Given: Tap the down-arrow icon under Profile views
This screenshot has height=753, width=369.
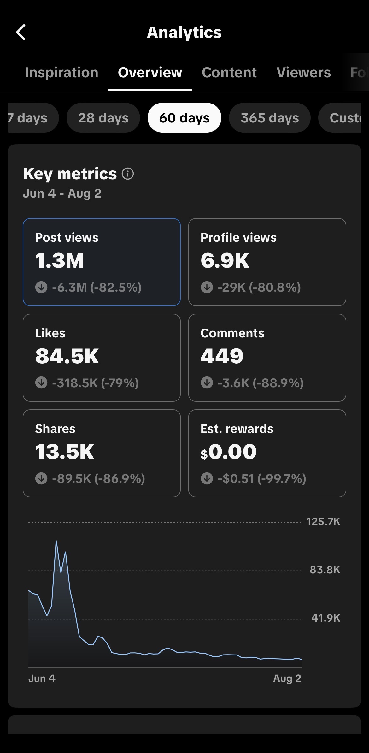Looking at the screenshot, I should 207,287.
